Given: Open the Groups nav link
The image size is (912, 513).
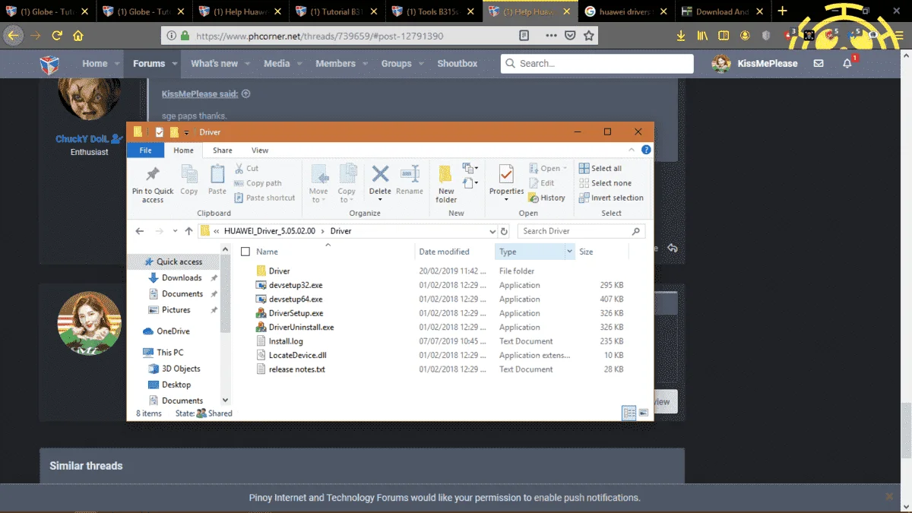Looking at the screenshot, I should (396, 64).
